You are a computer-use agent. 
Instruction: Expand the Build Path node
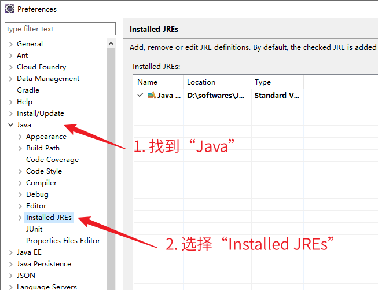pyautogui.click(x=20, y=148)
